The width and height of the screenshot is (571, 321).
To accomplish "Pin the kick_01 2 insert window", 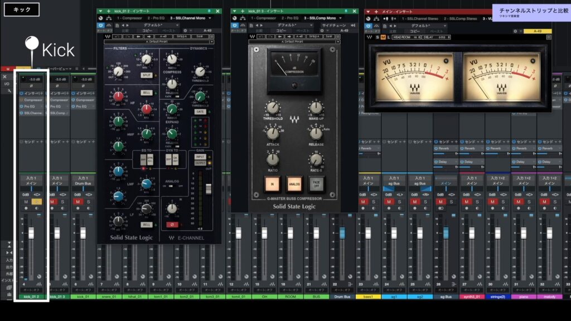I will coord(209,11).
